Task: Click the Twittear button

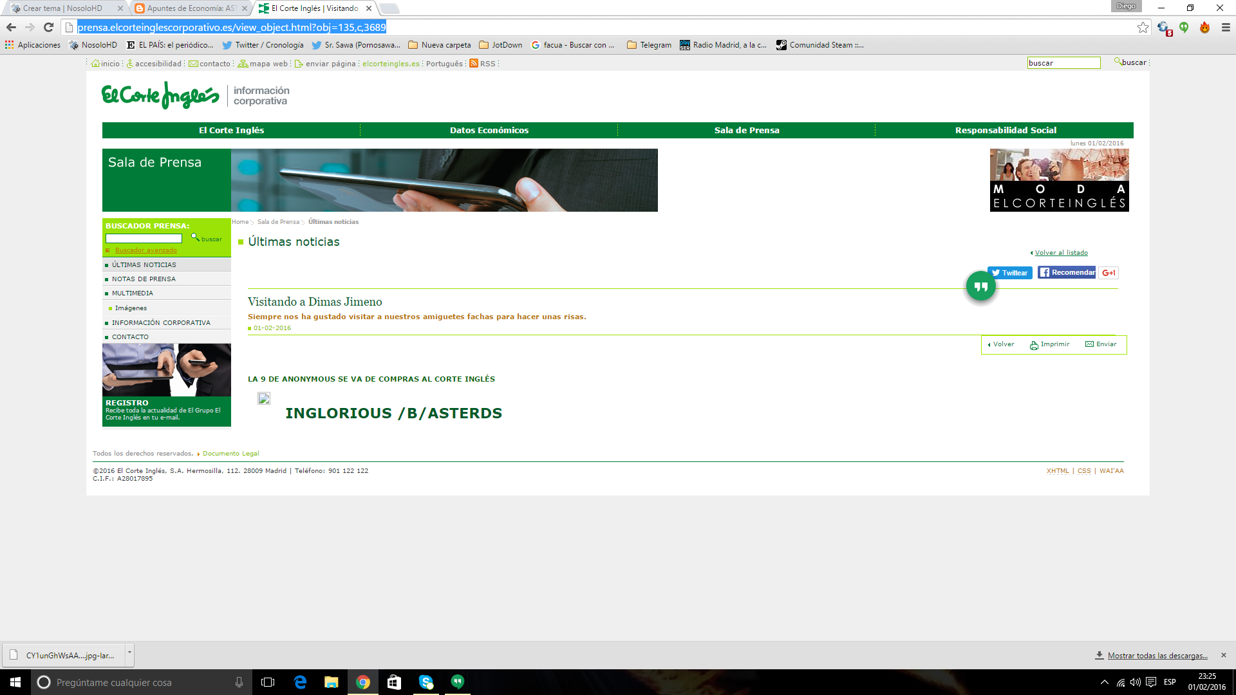Action: point(1009,273)
